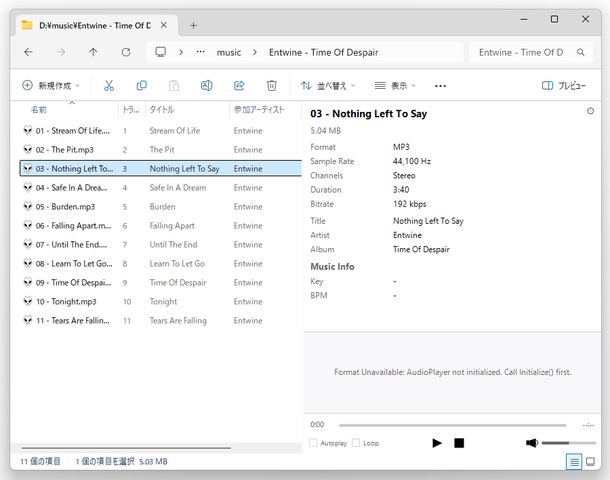Screen dimensions: 610x480
Task: Click the Share icon in toolbar
Action: click(x=239, y=85)
